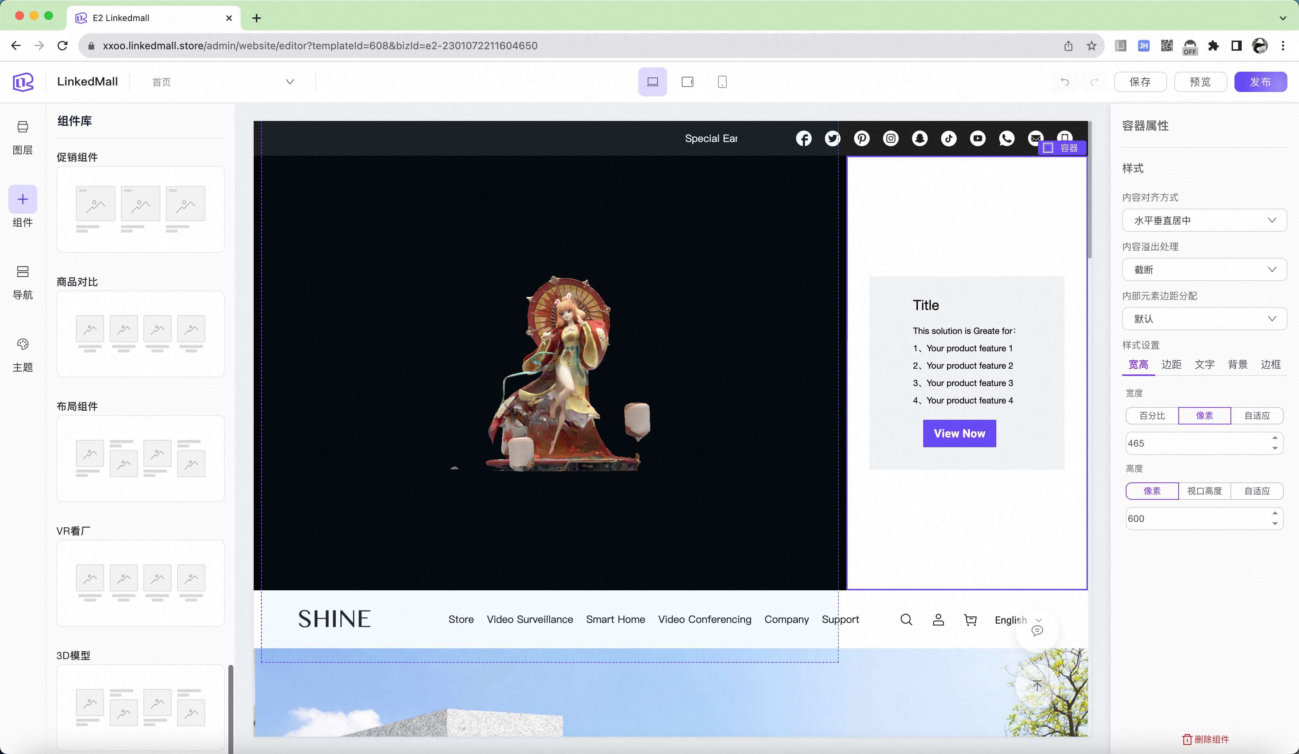The height and width of the screenshot is (754, 1299).
Task: Click the shopping cart icon
Action: click(x=970, y=620)
